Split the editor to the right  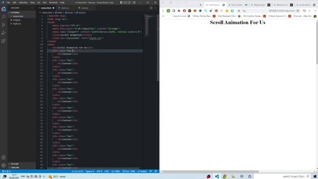151,8
